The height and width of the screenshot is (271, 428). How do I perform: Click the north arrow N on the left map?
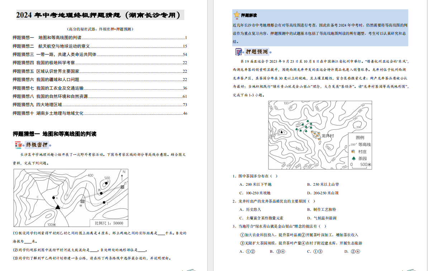(123, 176)
